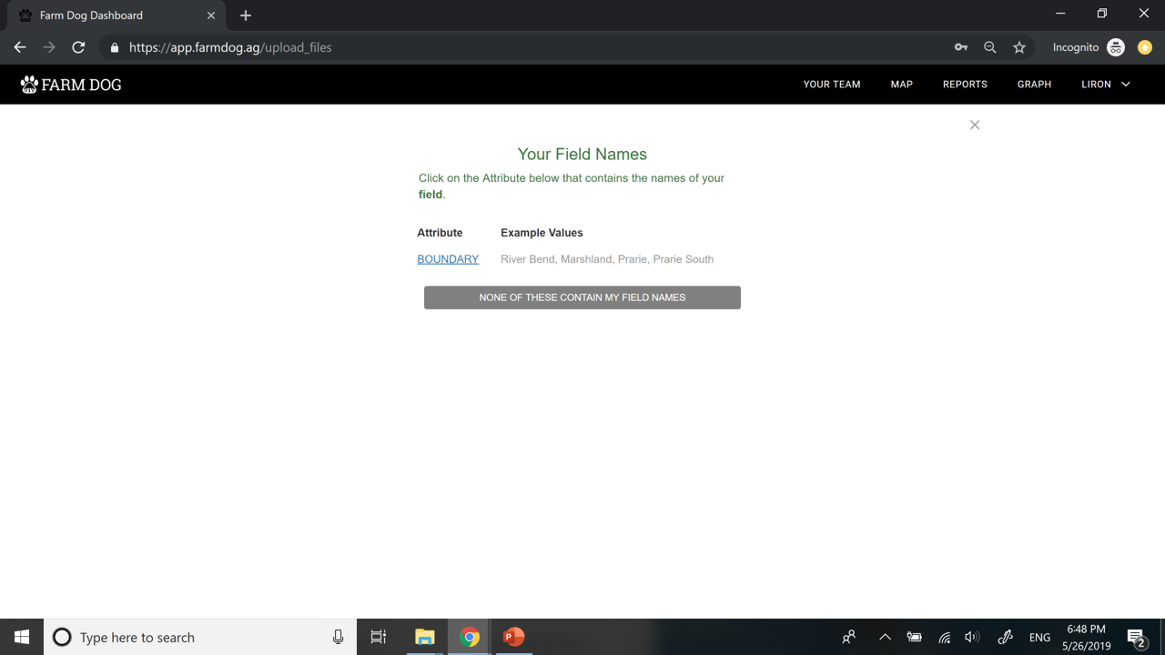The width and height of the screenshot is (1165, 655).
Task: Click the Type here to search box
Action: pos(200,637)
